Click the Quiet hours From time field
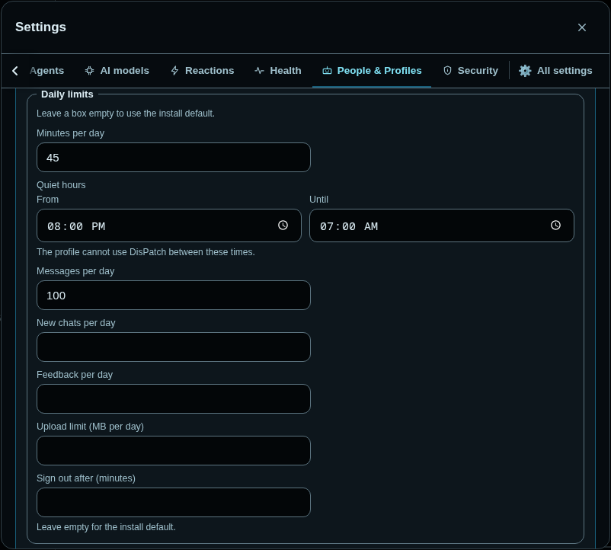611x550 pixels. [168, 225]
